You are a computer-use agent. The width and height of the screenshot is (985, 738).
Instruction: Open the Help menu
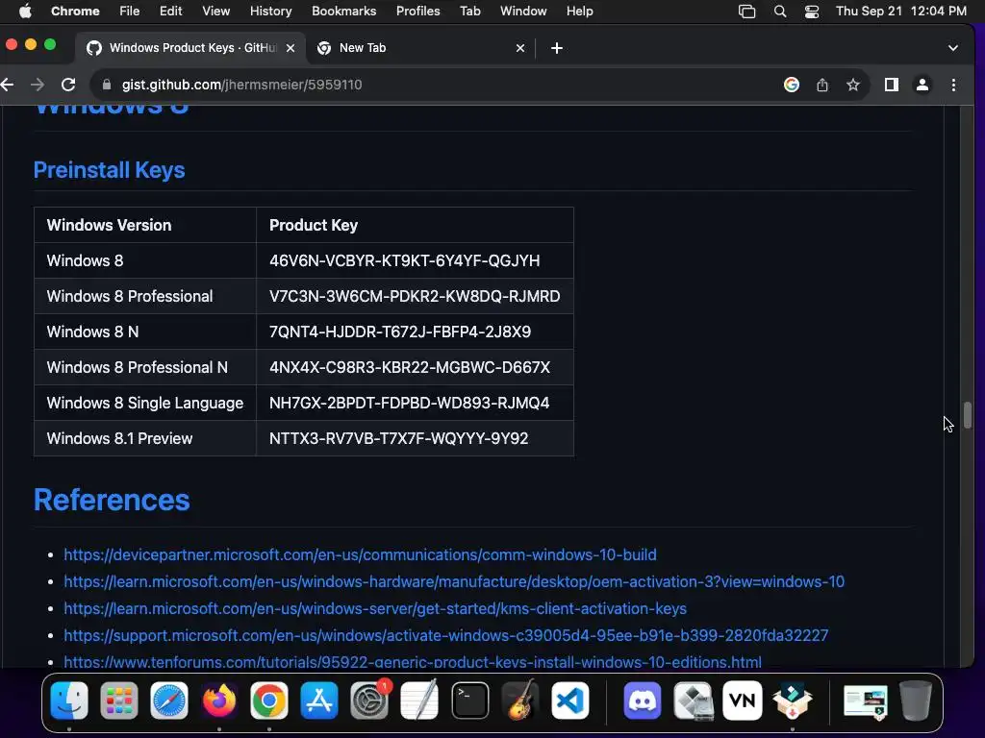tap(579, 12)
